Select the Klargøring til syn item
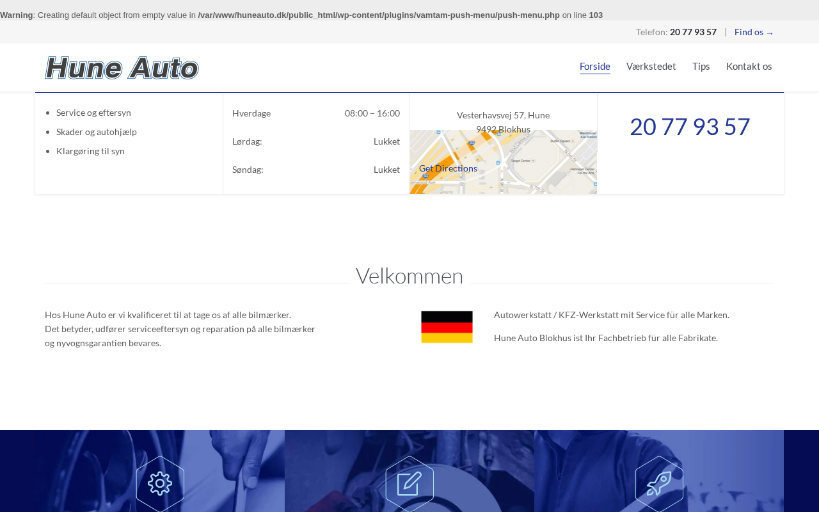The height and width of the screenshot is (512, 819). tap(90, 151)
